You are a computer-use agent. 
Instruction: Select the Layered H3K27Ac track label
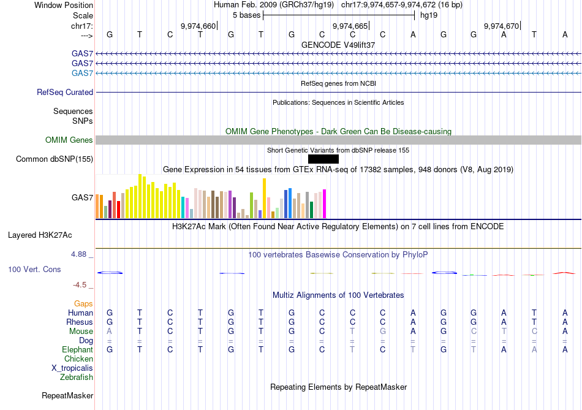pyautogui.click(x=40, y=235)
